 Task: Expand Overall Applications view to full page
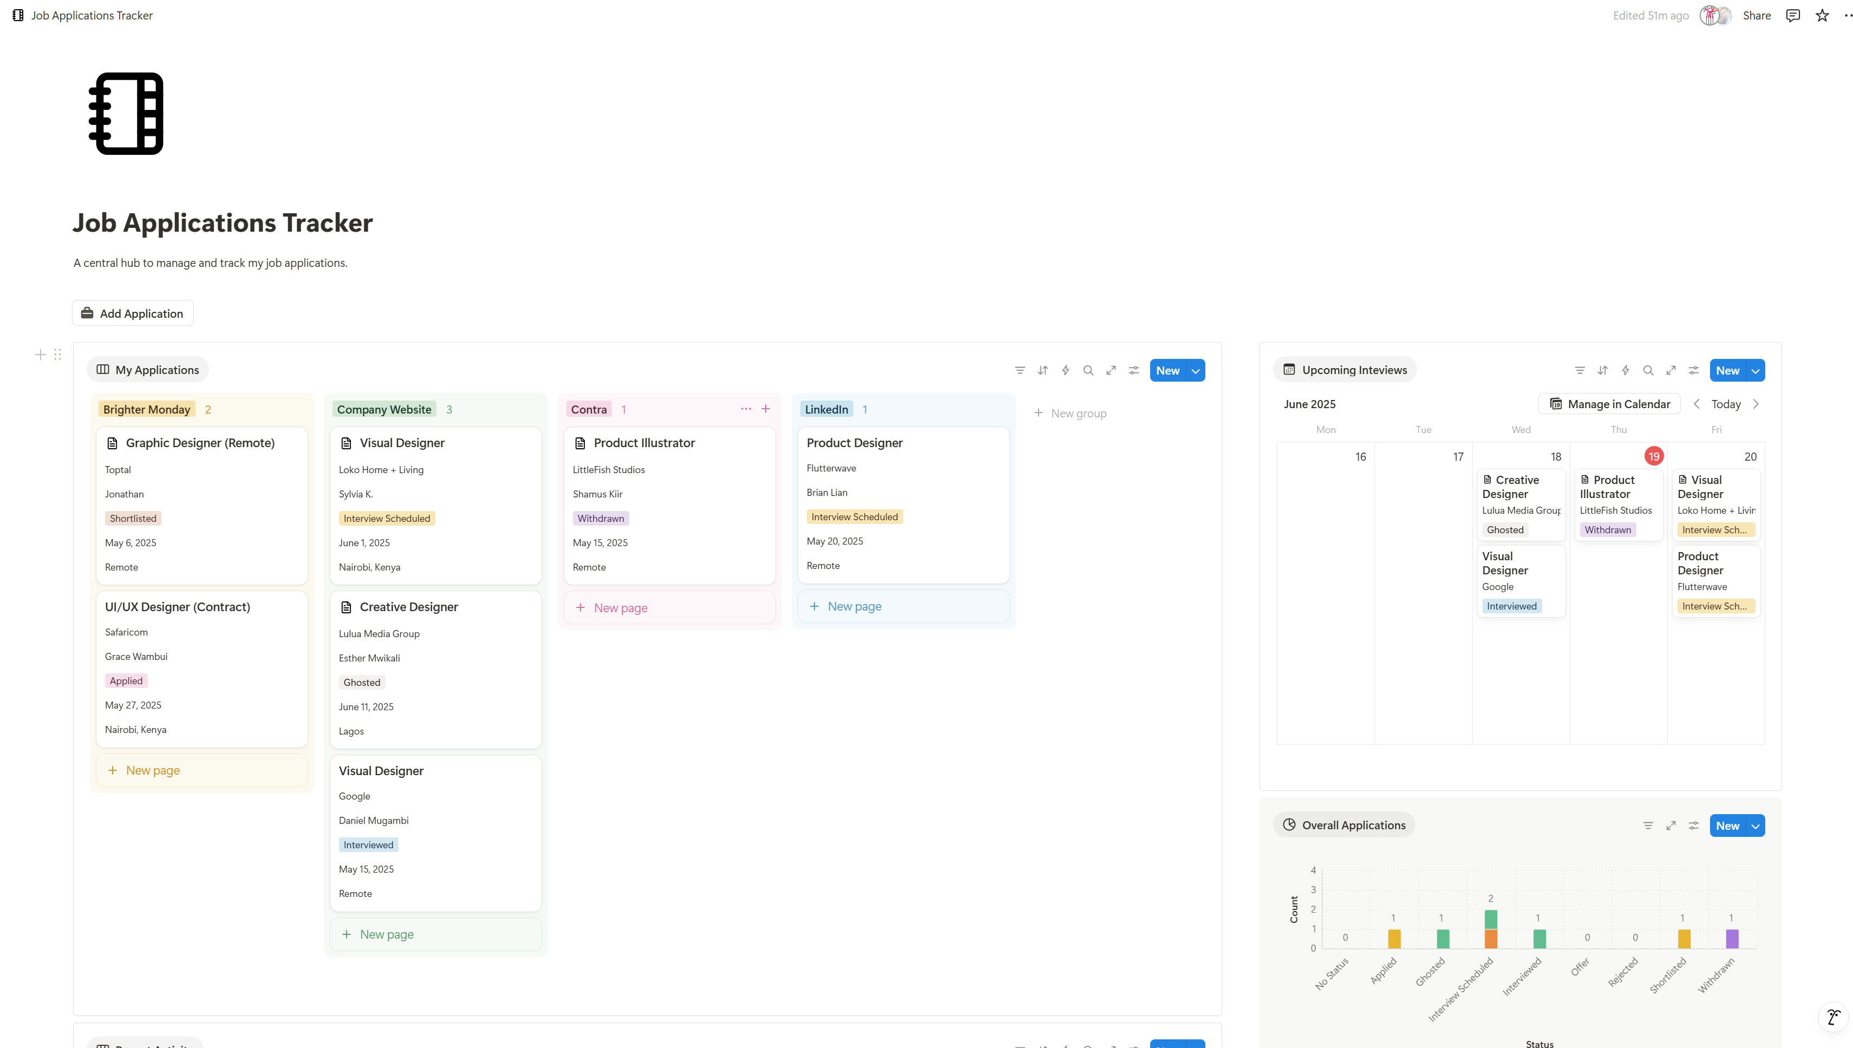1670,826
